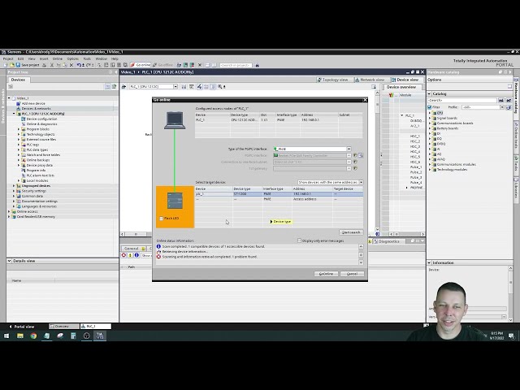The image size is (520, 390).
Task: Click the Save project toolbar button
Action: click(x=28, y=65)
